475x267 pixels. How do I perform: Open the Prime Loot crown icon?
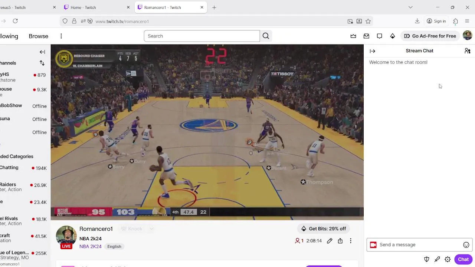click(x=353, y=36)
